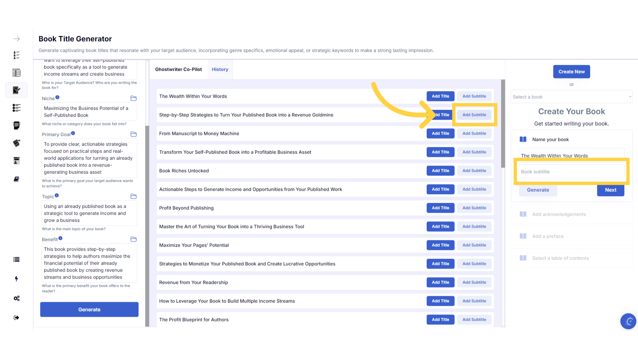Open the Select a book dropdown
The height and width of the screenshot is (359, 638).
pos(572,97)
